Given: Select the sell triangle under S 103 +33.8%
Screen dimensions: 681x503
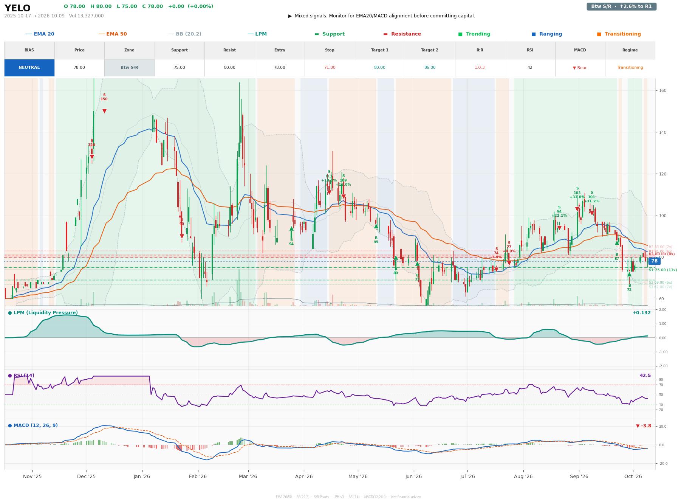Looking at the screenshot, I should tap(577, 209).
